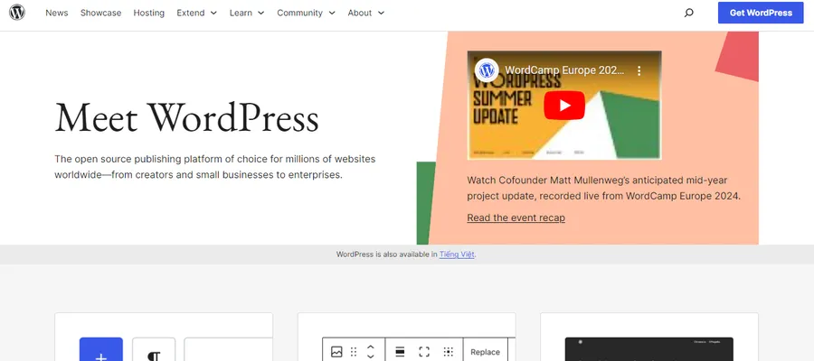This screenshot has width=814, height=361.
Task: Open the search magnifier icon
Action: click(x=688, y=13)
